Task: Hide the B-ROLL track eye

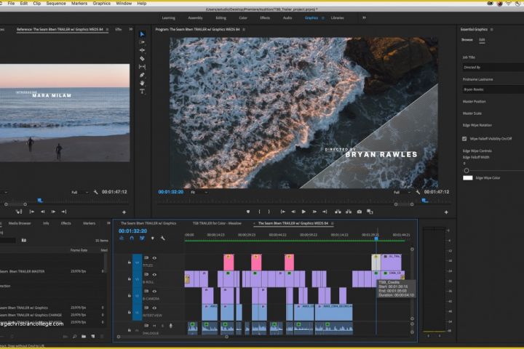Action: click(154, 275)
